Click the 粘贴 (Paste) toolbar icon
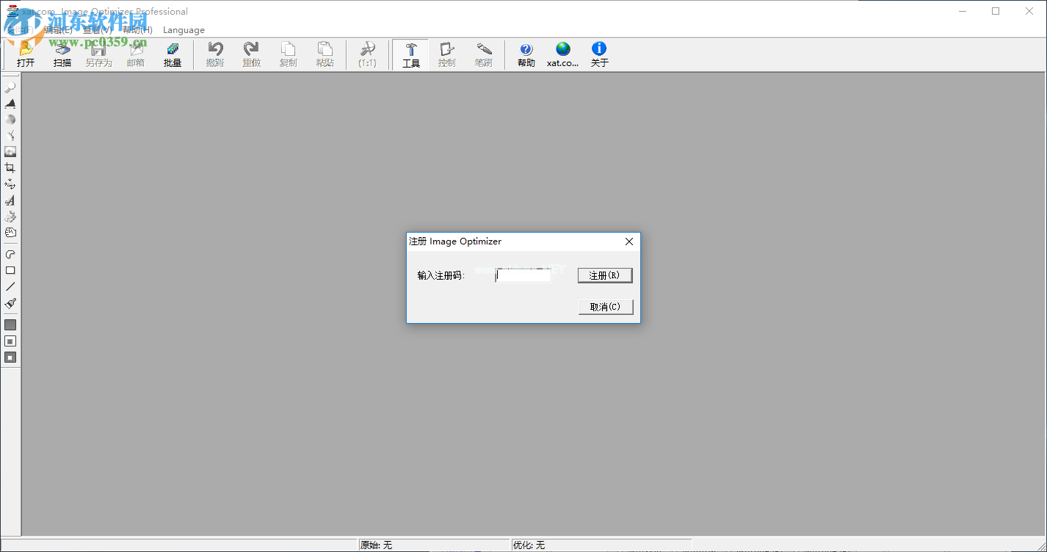Viewport: 1047px width, 552px height. pos(325,54)
